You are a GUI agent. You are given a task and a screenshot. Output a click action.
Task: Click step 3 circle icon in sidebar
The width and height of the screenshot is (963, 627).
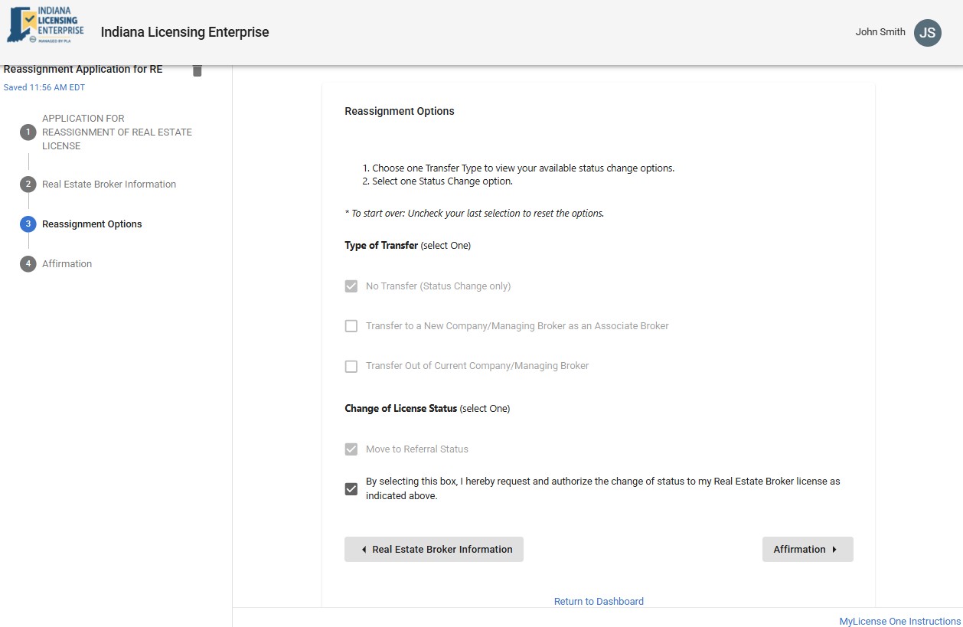coord(28,224)
